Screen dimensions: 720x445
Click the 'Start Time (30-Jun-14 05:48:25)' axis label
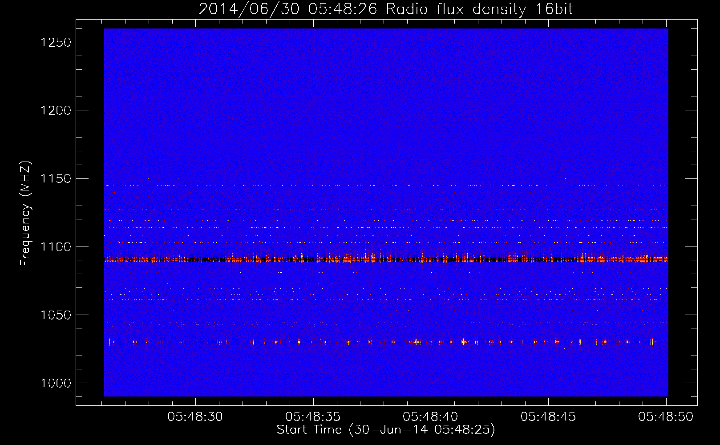(386, 430)
